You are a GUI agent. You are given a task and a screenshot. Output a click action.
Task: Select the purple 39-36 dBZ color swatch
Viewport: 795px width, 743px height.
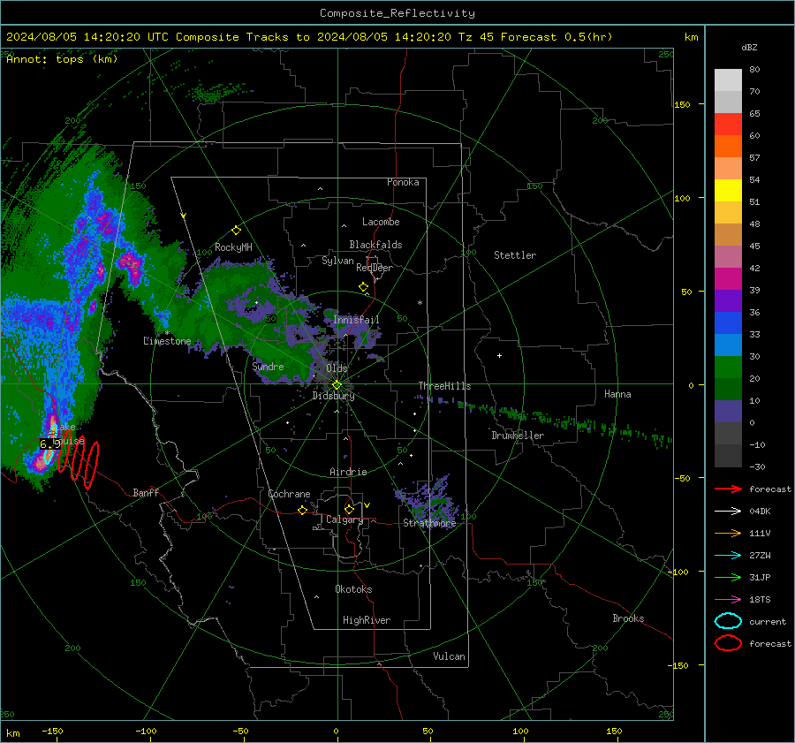coord(728,301)
